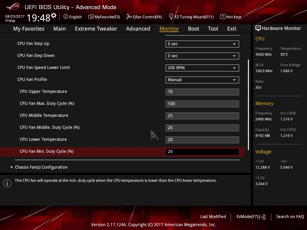This screenshot has height=230, width=307.
Task: Select the Monitor tab
Action: (x=169, y=29)
